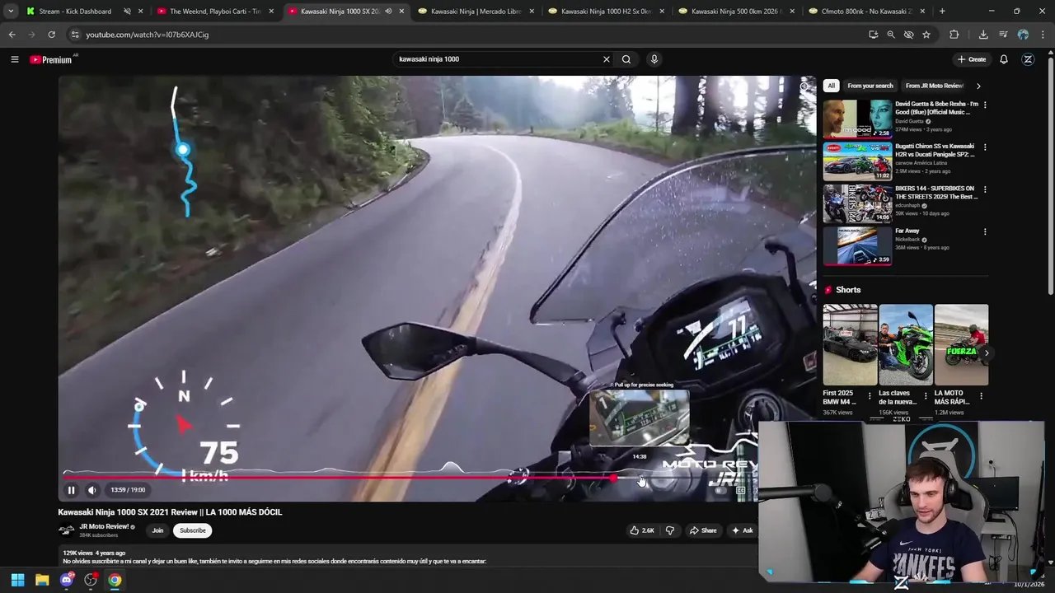This screenshot has width=1055, height=593.
Task: Show more filter chips with right arrow
Action: coord(978,86)
